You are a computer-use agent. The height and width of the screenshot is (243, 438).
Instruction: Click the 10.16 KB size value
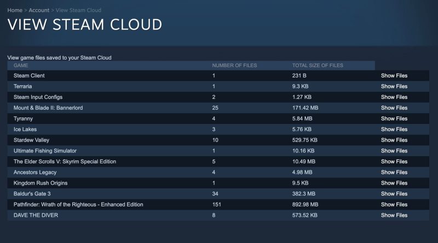coord(303,151)
